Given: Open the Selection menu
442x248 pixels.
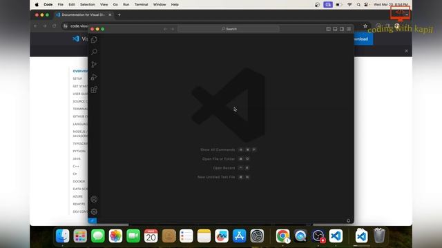Looking at the screenshot, I should click(88, 5).
